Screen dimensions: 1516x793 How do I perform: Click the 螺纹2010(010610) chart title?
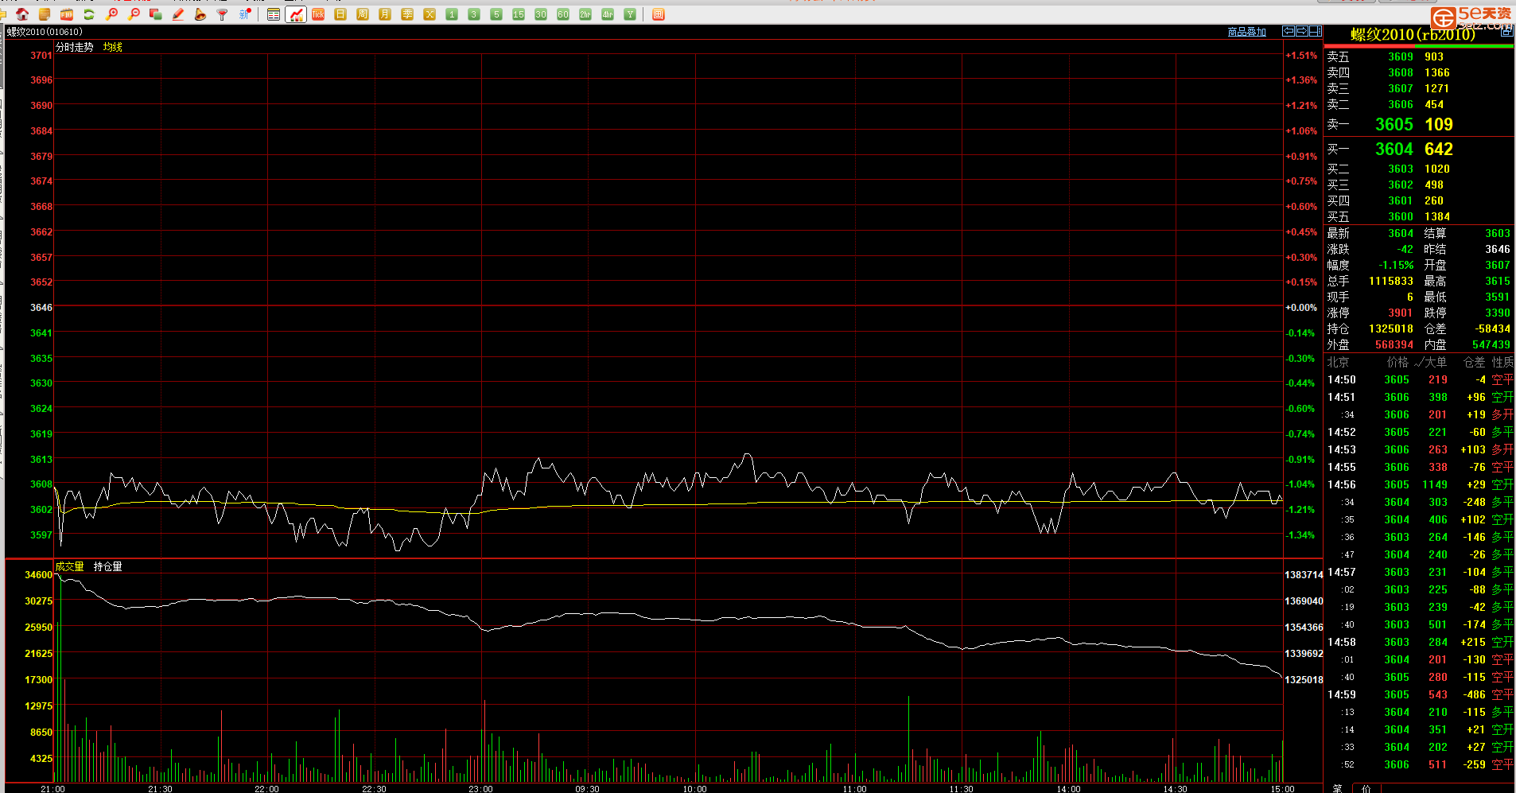[x=45, y=32]
